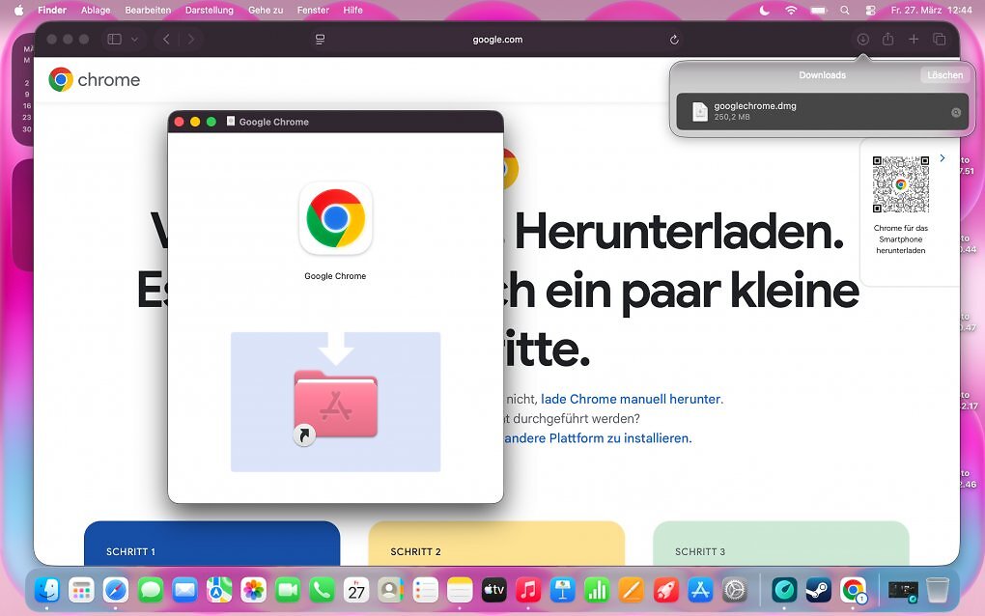985x616 pixels.
Task: Open the Fenster menu
Action: (313, 10)
